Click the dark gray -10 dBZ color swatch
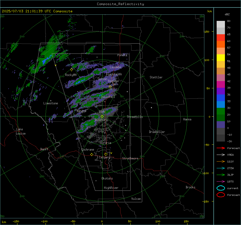The width and height of the screenshot is (241, 225). [221, 138]
